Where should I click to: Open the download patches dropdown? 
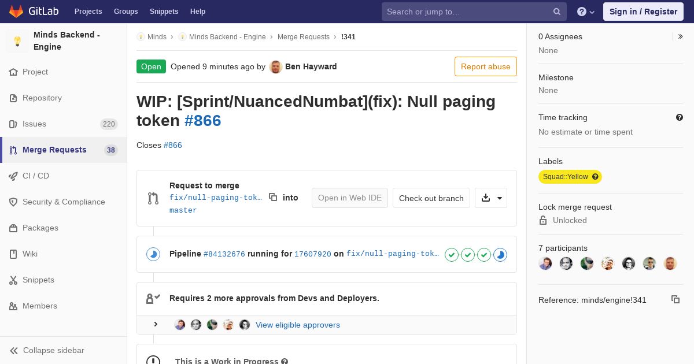click(x=491, y=198)
